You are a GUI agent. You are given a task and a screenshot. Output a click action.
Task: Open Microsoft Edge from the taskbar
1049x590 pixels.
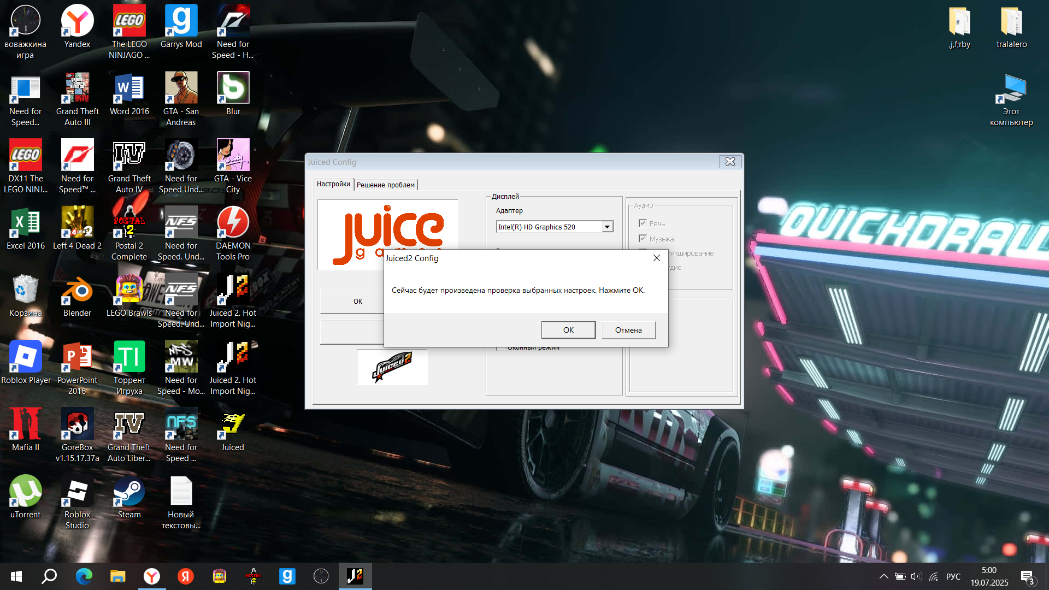[x=84, y=576]
